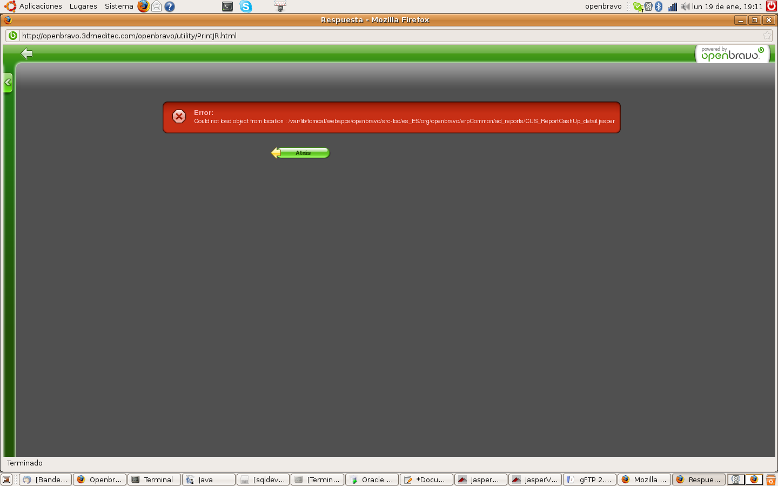
Task: Click the green update-check tray icon
Action: point(638,6)
